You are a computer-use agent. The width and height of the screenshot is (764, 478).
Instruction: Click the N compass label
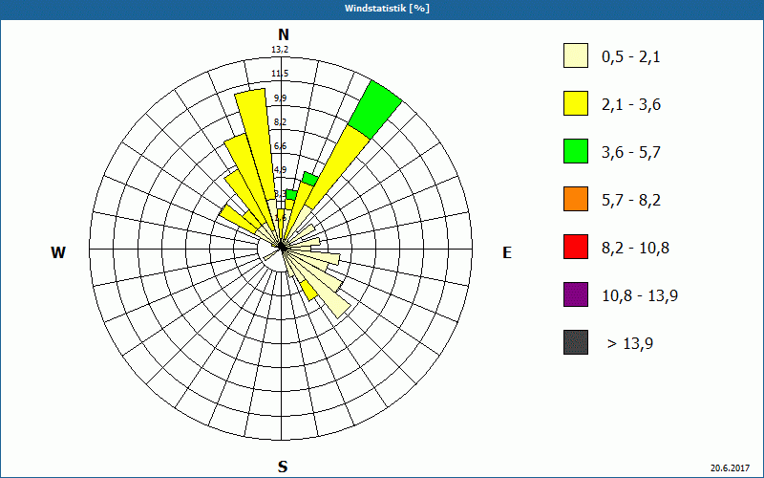pos(283,34)
